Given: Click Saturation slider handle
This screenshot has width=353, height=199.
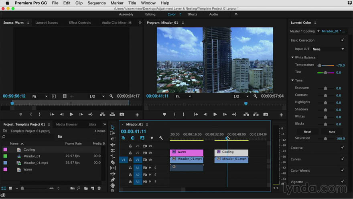Looking at the screenshot, I should click(x=325, y=139).
